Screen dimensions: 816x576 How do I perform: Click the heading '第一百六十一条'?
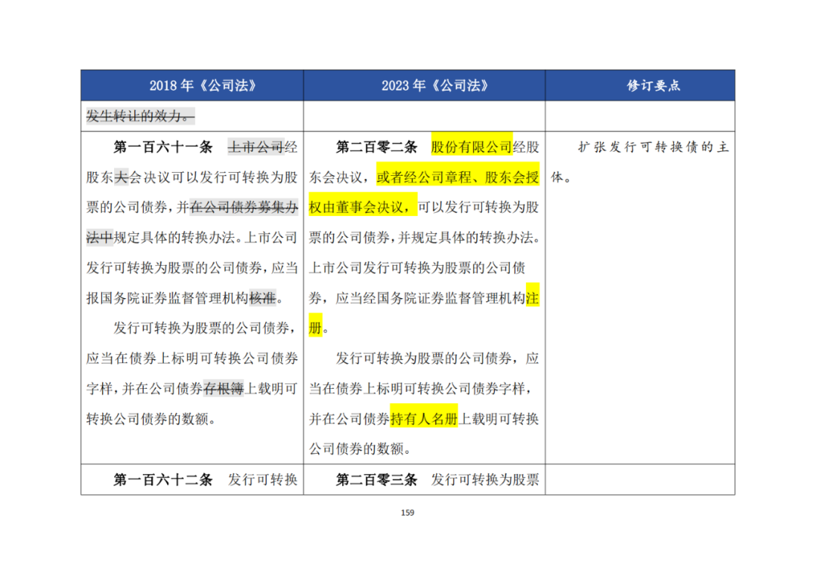[163, 147]
